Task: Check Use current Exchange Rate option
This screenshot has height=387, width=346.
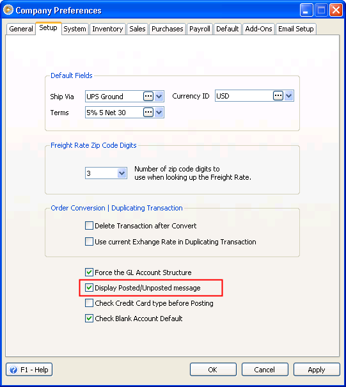Action: (89, 241)
